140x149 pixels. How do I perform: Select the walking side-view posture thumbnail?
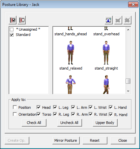pos(106,84)
